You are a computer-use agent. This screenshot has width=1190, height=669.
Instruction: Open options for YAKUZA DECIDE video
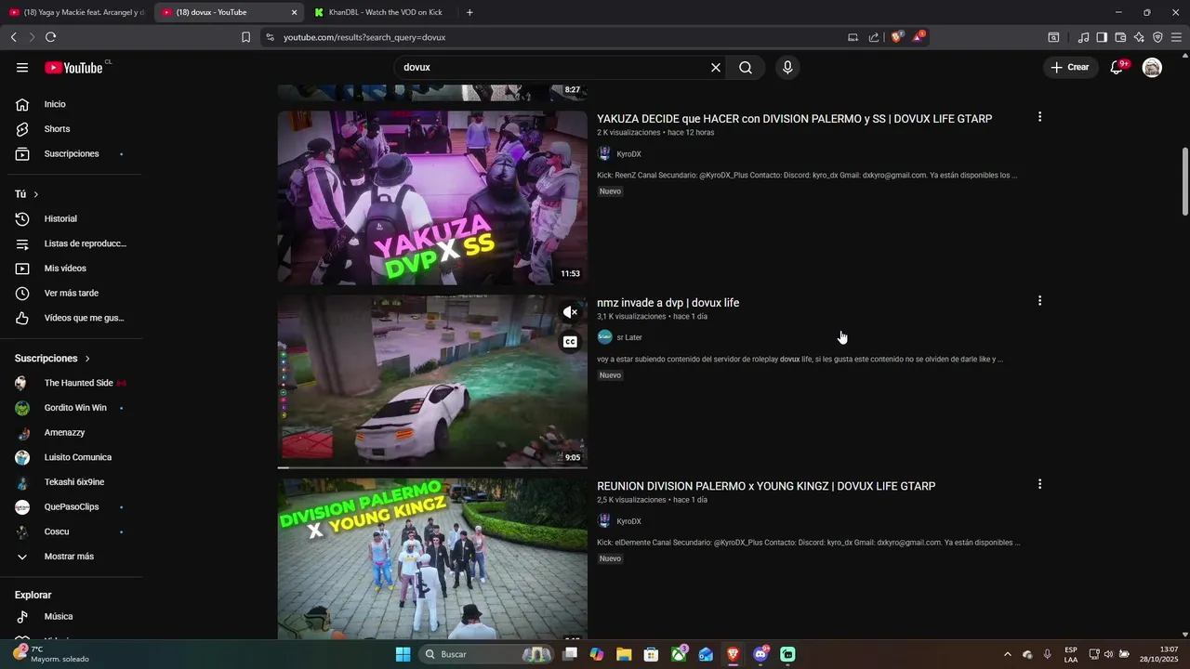(x=1039, y=117)
